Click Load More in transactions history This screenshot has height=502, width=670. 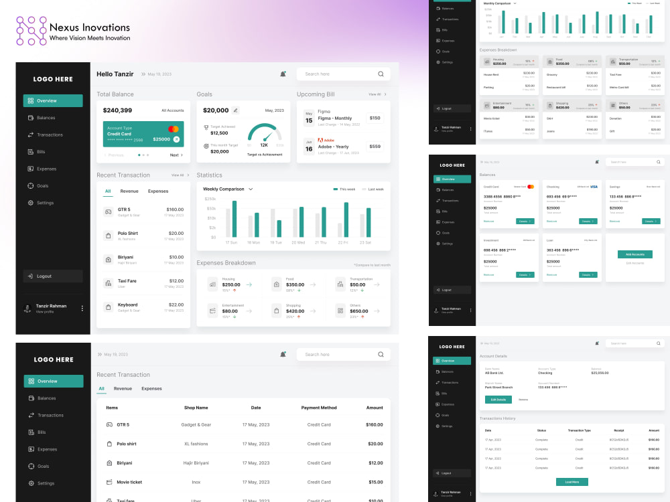tap(572, 482)
